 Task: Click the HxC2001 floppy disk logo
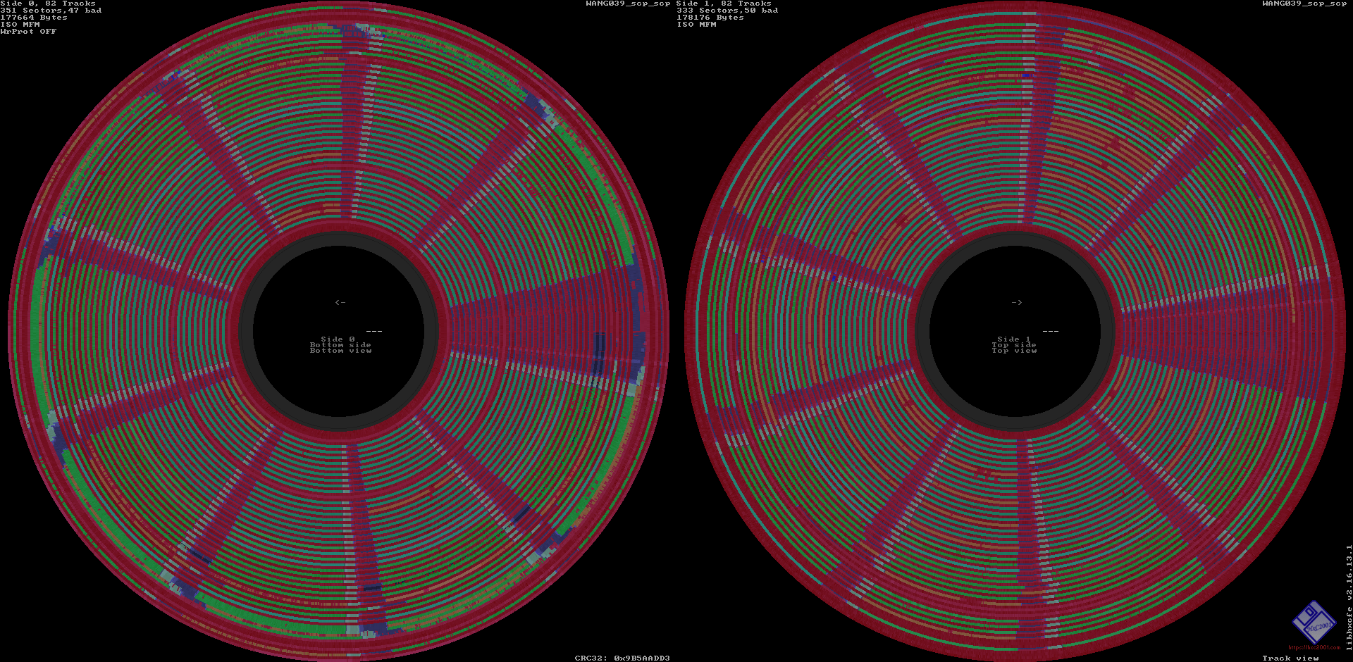click(1314, 622)
